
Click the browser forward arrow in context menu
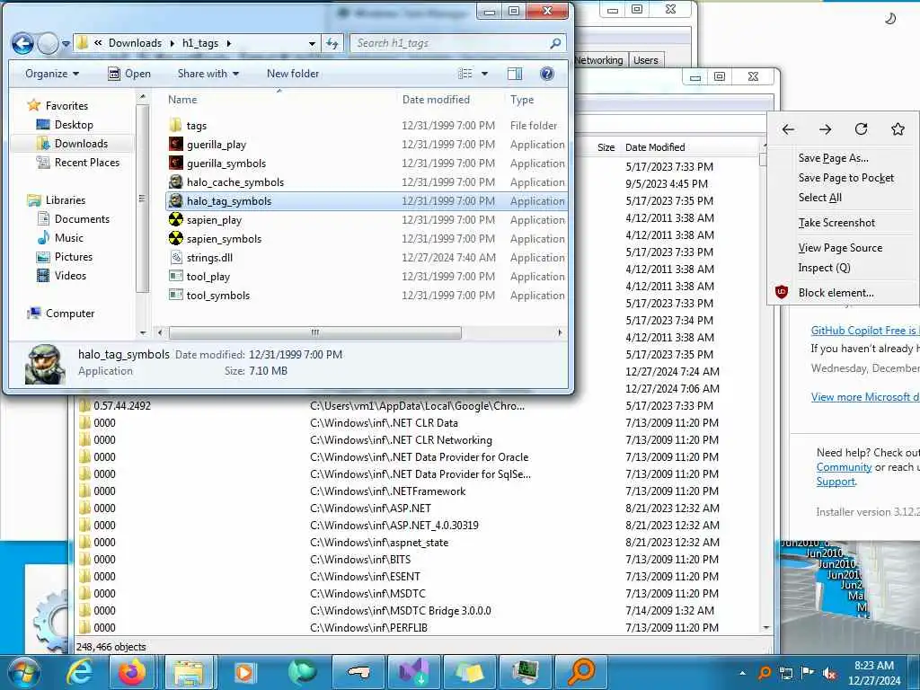pos(825,129)
